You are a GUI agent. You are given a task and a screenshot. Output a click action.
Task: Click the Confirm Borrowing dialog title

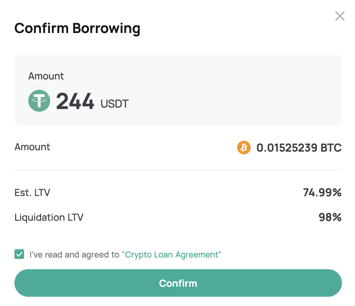pyautogui.click(x=77, y=28)
